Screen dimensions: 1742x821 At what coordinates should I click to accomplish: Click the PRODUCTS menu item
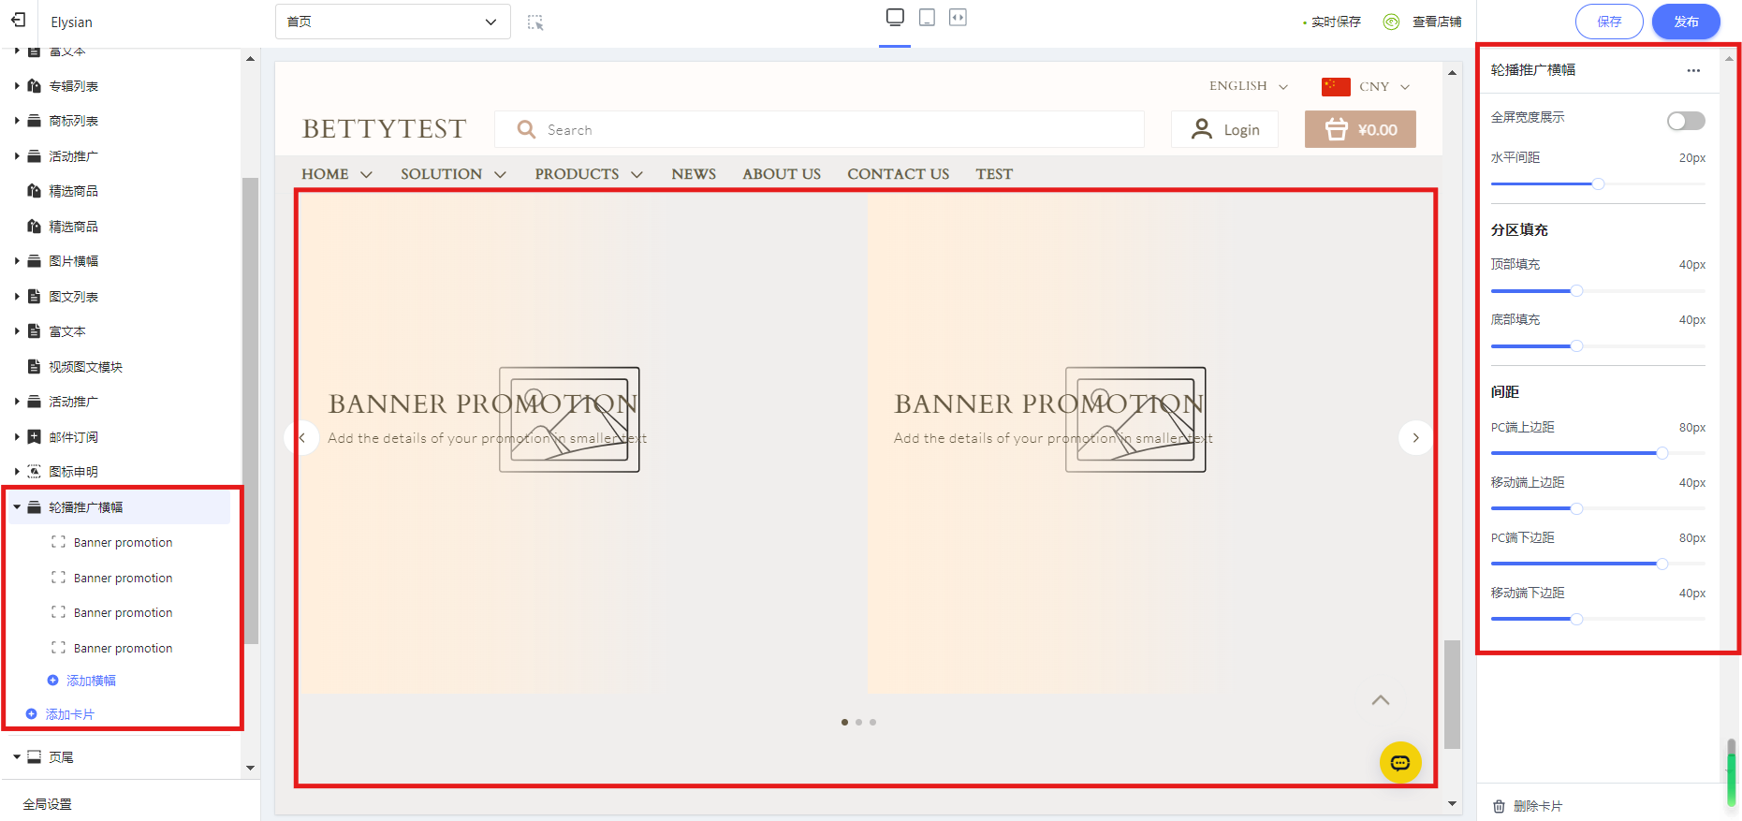[x=577, y=174]
